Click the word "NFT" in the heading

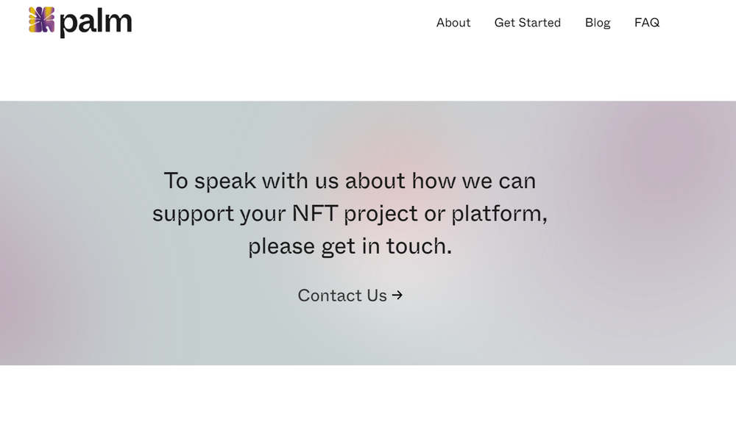314,213
